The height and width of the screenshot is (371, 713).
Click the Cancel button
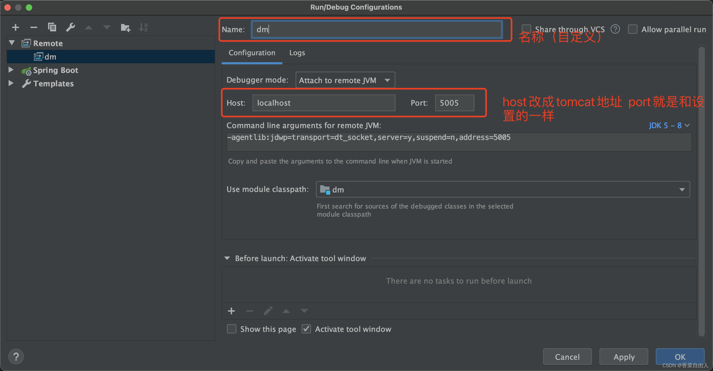[x=567, y=357]
